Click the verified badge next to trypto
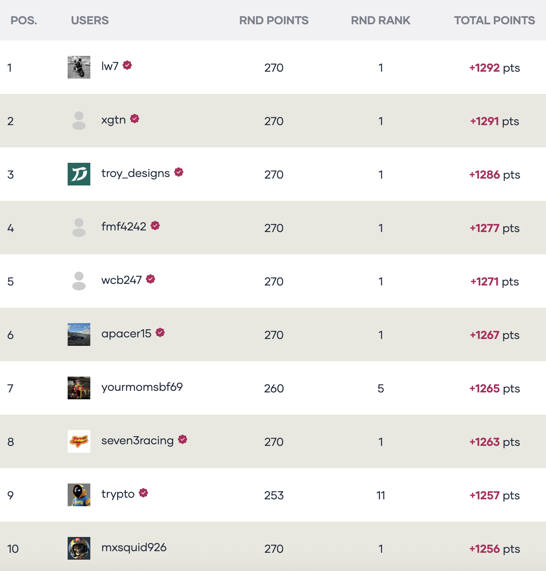Image resolution: width=546 pixels, height=571 pixels. (143, 493)
